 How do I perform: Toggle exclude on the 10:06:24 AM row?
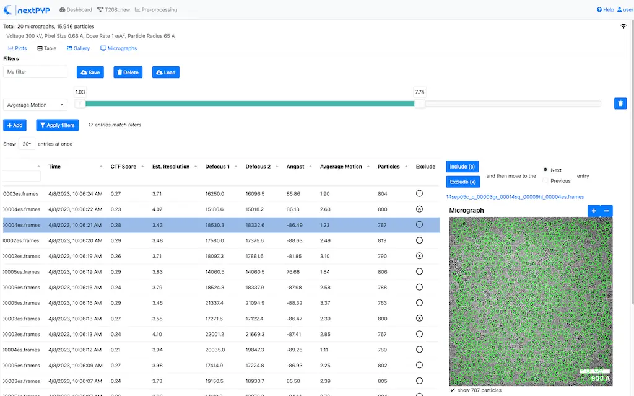(x=419, y=194)
